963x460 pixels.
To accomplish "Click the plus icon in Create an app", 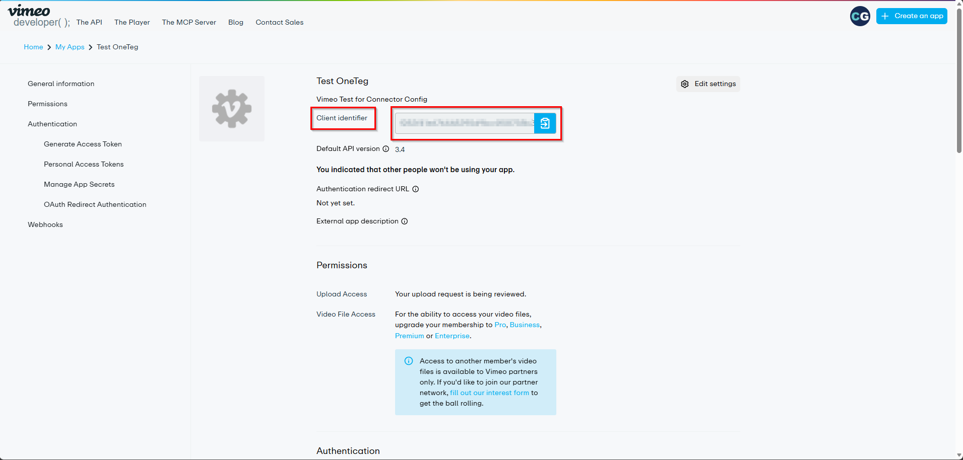I will point(885,16).
